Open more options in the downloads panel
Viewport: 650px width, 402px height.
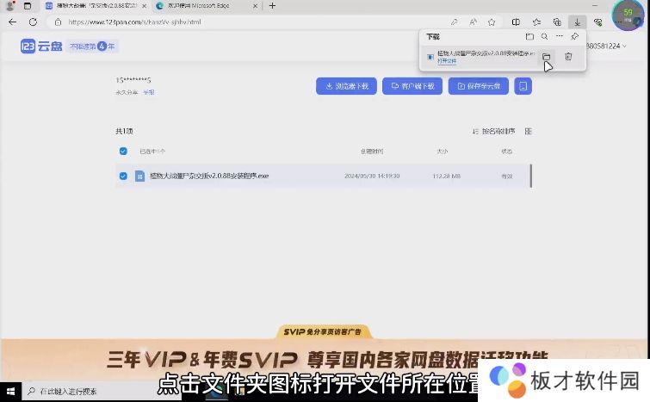(x=559, y=37)
